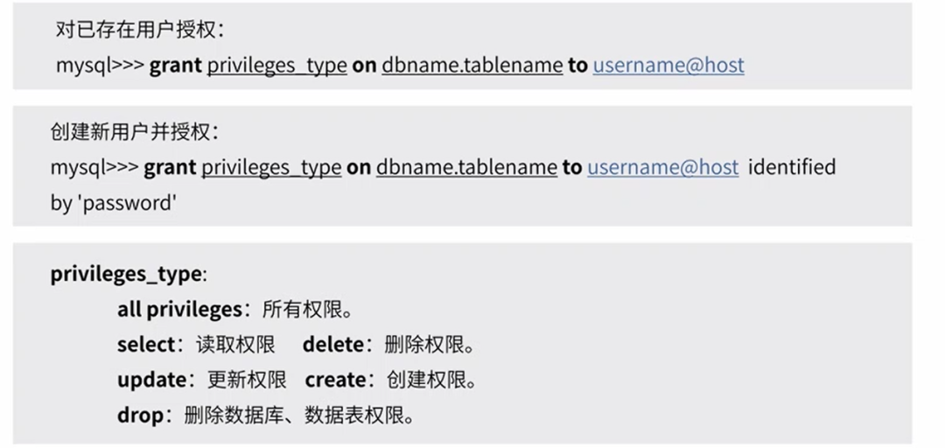Click the 对已存在用户授权 heading
The width and height of the screenshot is (945, 448).
click(140, 29)
